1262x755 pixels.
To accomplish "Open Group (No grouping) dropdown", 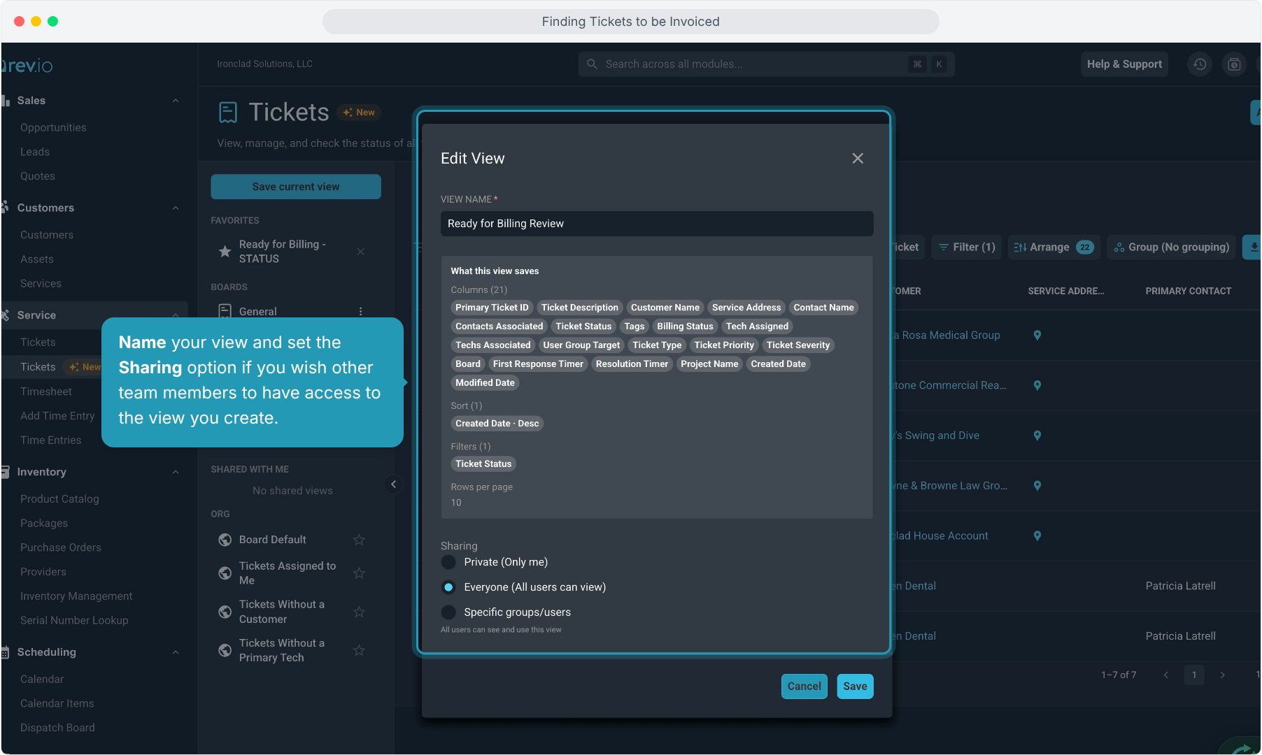I will [x=1172, y=247].
